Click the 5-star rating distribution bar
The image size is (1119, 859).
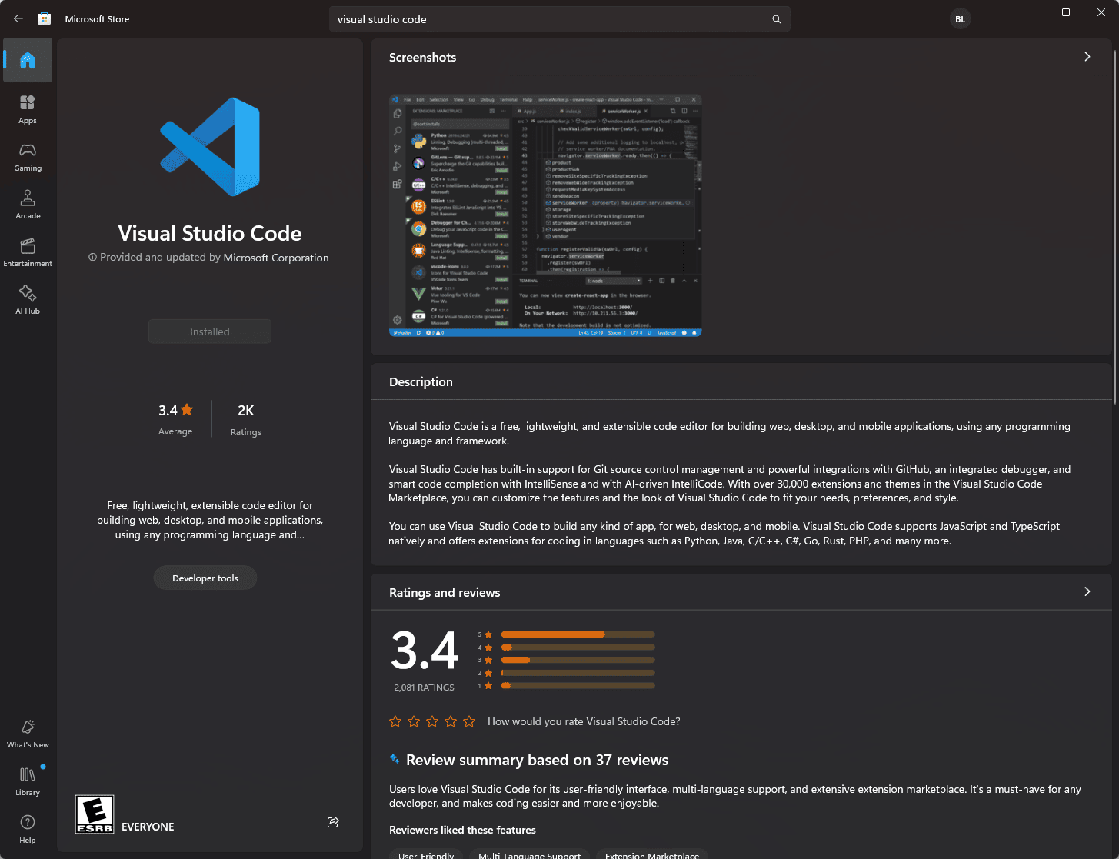pyautogui.click(x=578, y=634)
